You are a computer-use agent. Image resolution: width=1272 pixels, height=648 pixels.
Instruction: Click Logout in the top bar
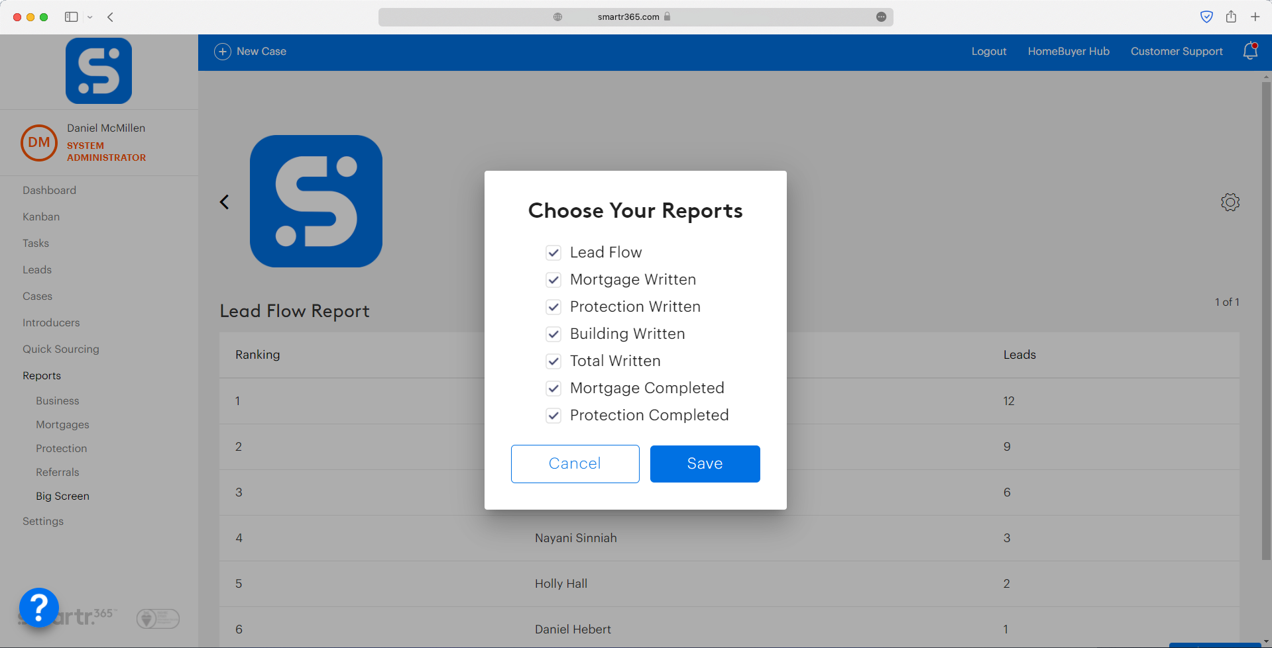pos(989,51)
